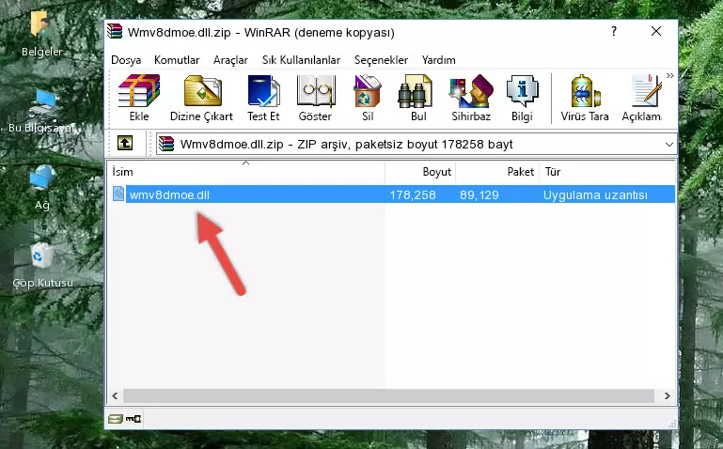Image resolution: width=723 pixels, height=449 pixels.
Task: Open the Araçlar menu
Action: coord(230,60)
